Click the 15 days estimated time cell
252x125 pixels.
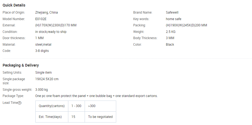click(x=76, y=117)
